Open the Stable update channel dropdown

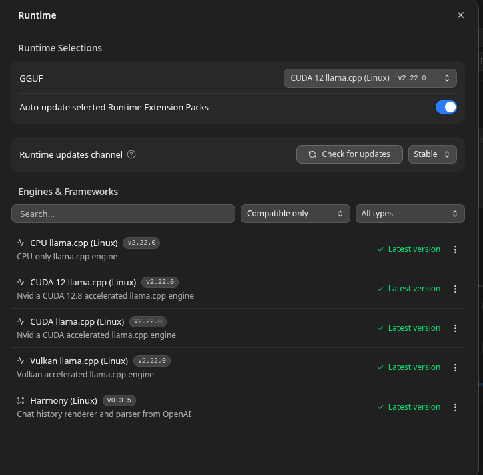coord(432,154)
